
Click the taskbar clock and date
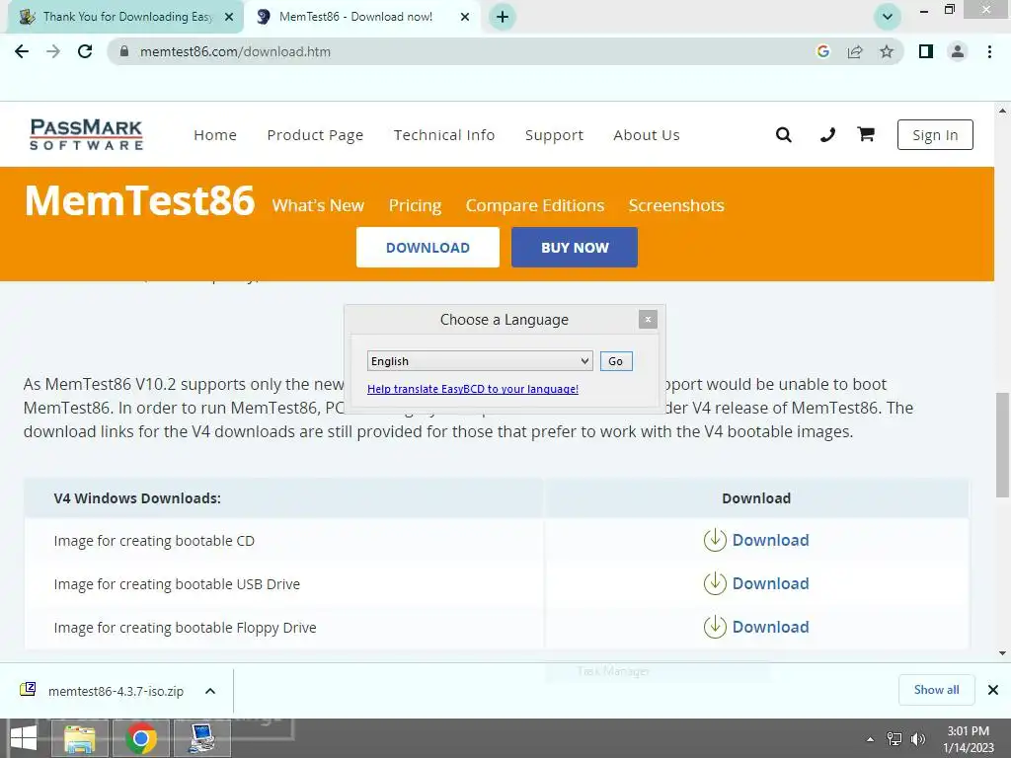(x=968, y=739)
